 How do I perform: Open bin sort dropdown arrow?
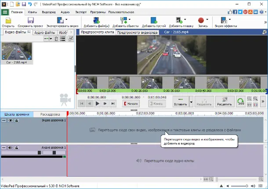point(51,39)
